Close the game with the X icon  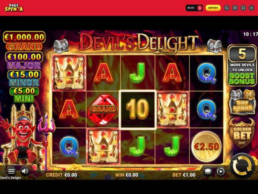click(x=251, y=8)
